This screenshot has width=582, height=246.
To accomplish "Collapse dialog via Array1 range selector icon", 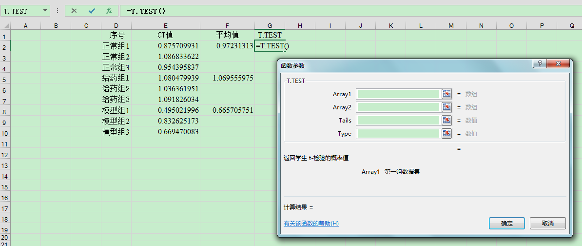I will tap(446, 94).
